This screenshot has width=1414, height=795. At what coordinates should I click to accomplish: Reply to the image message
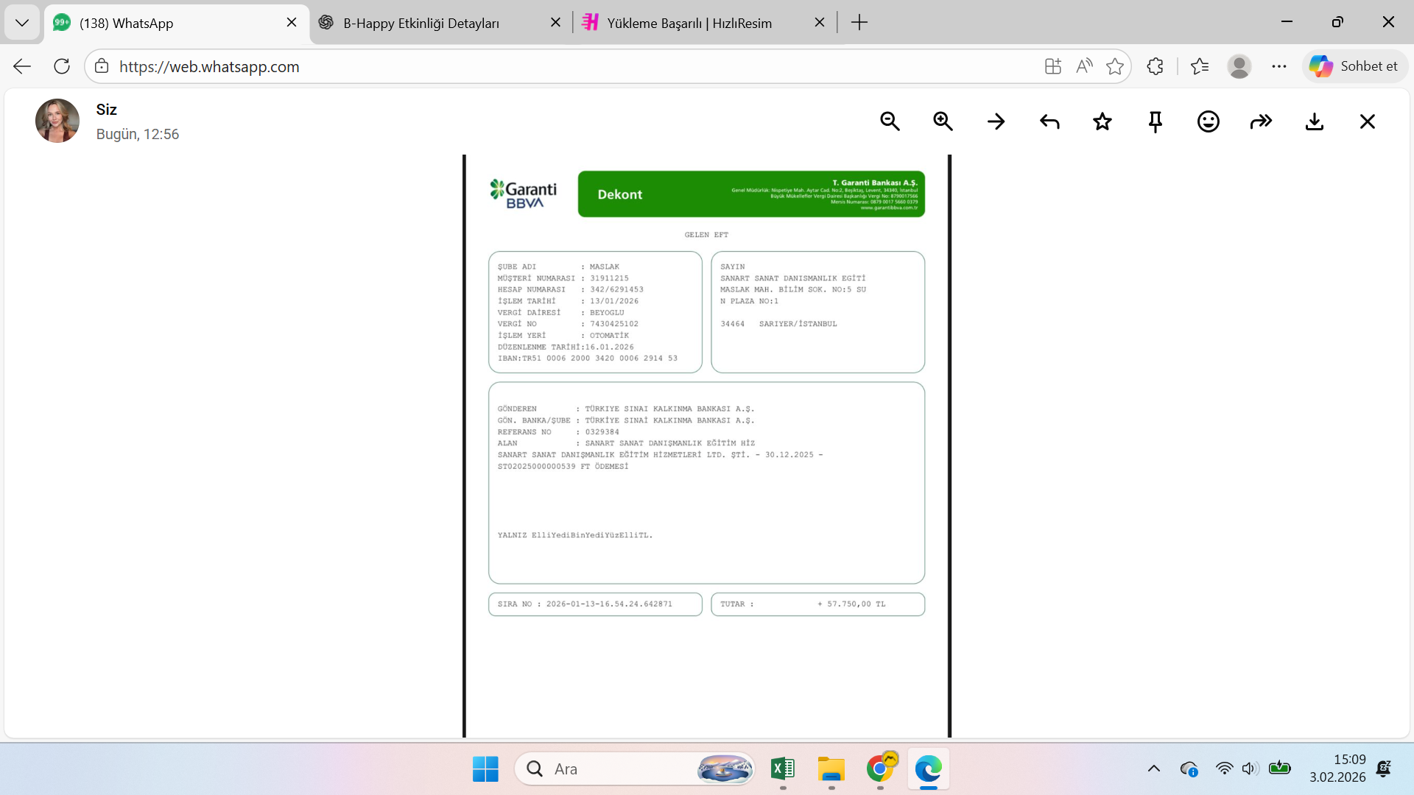click(x=1049, y=121)
